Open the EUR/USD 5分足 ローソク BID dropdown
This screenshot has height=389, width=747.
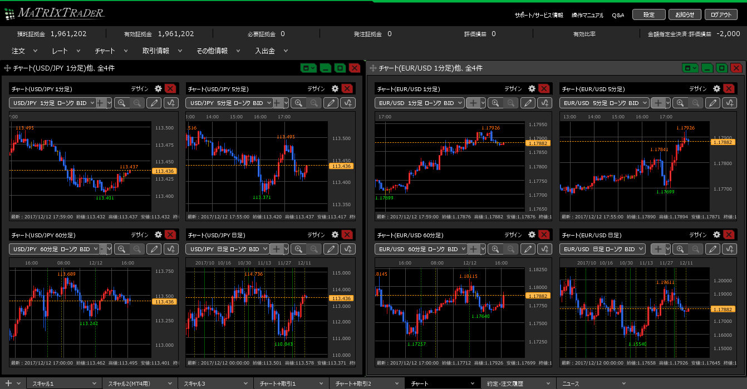click(605, 103)
